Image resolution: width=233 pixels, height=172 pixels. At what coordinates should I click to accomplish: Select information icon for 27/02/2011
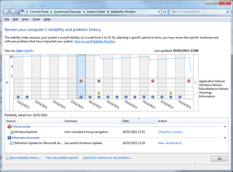coord(162,97)
